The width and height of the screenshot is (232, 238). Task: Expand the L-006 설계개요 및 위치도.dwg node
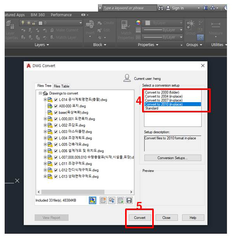[45, 151]
